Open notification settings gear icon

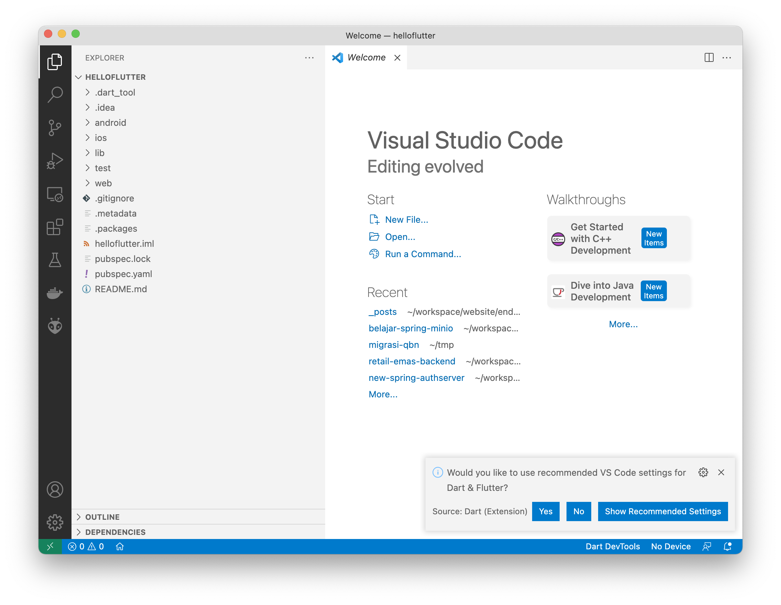tap(703, 472)
